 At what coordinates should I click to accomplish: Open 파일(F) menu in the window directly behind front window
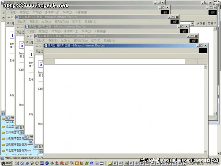coord(41,41)
